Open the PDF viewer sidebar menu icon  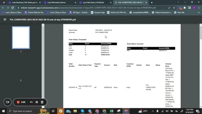click(x=5, y=19)
